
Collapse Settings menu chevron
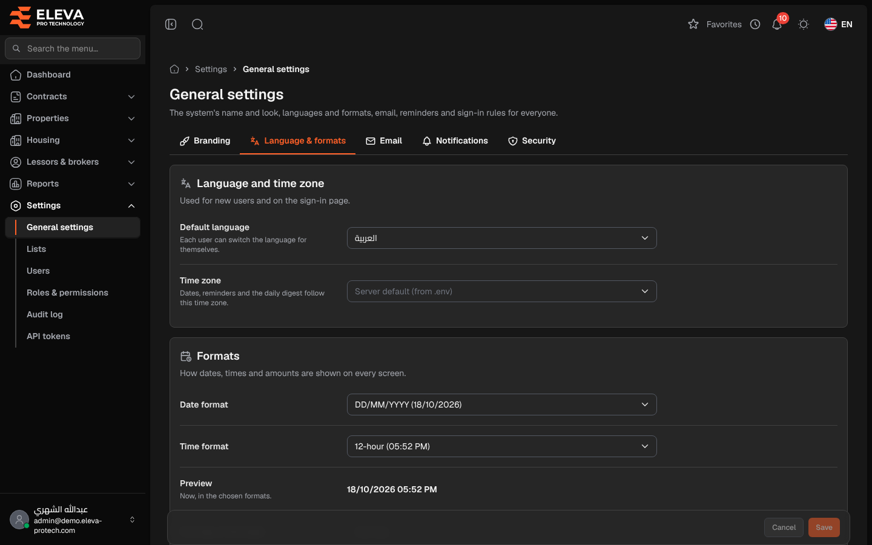coord(131,205)
